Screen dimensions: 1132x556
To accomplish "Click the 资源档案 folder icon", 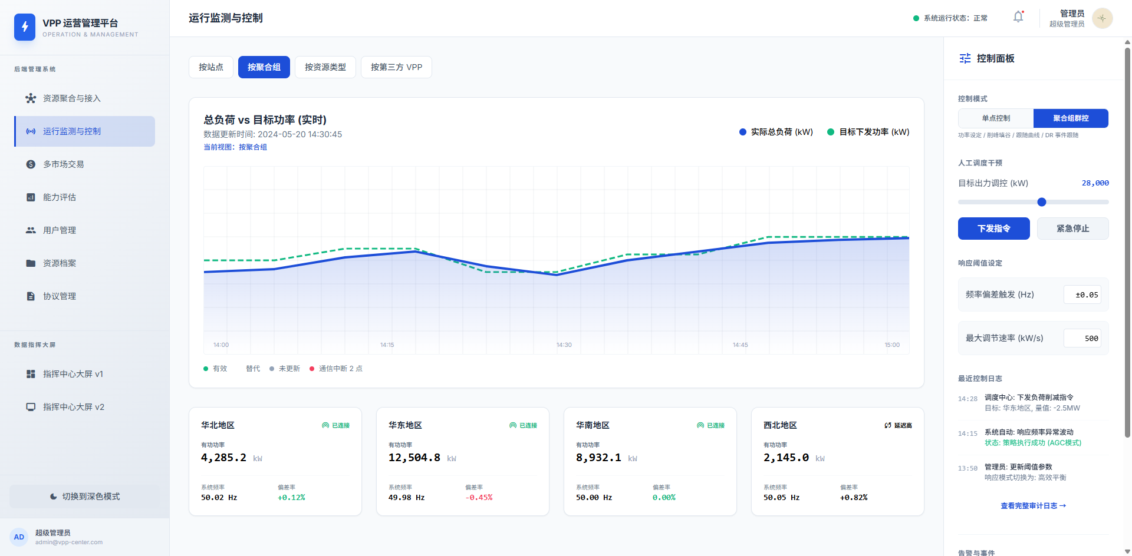I will coord(31,263).
